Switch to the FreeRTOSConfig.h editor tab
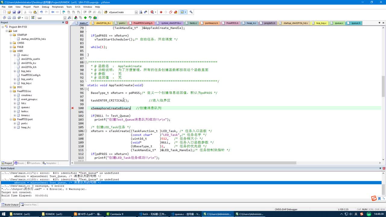The height and width of the screenshot is (217, 386). [141, 23]
